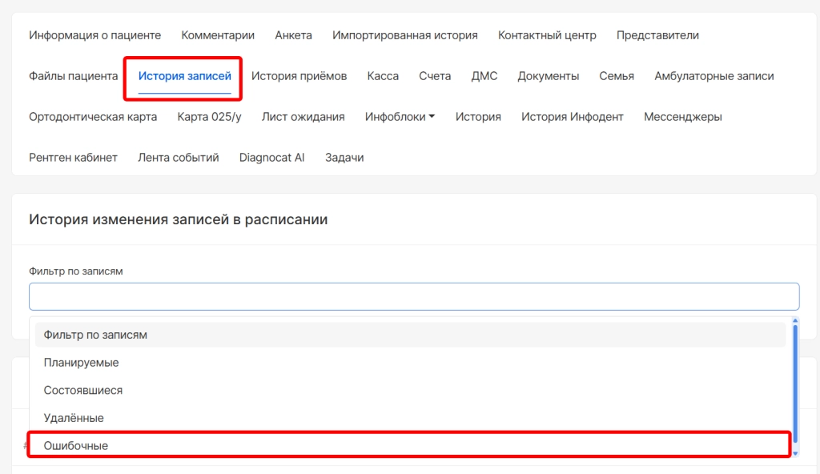
Task: Open the Касса tab
Action: (x=383, y=76)
